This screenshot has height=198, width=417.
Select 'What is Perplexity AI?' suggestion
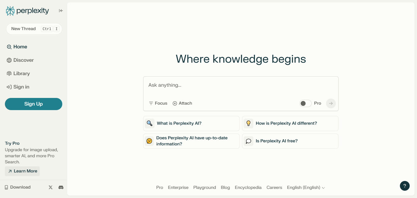coord(191,123)
